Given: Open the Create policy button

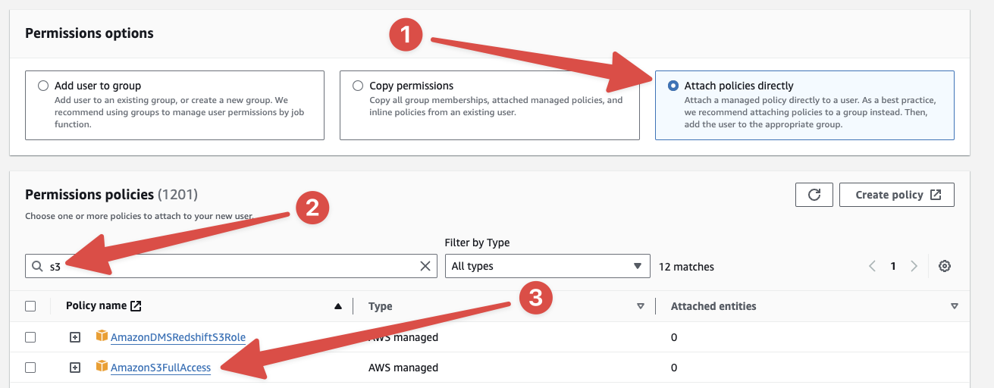Looking at the screenshot, I should tap(897, 195).
